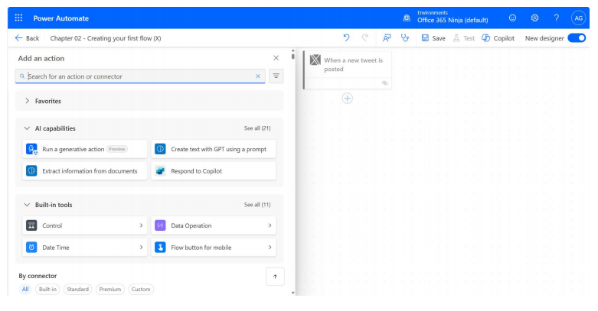Select Extract information from documents

(85, 171)
